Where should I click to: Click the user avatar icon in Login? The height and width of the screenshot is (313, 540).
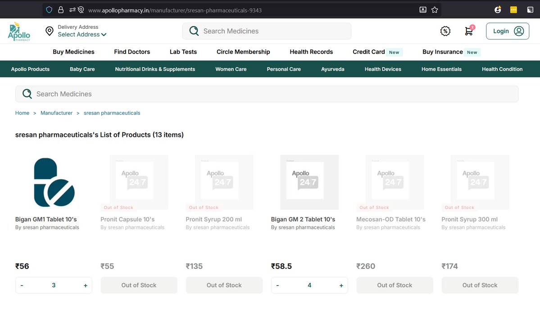click(x=519, y=31)
